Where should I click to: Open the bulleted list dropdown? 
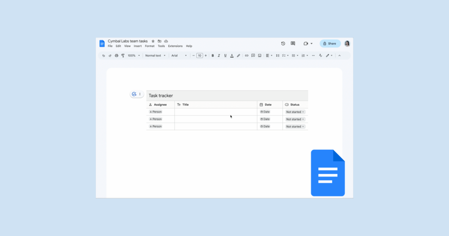295,55
